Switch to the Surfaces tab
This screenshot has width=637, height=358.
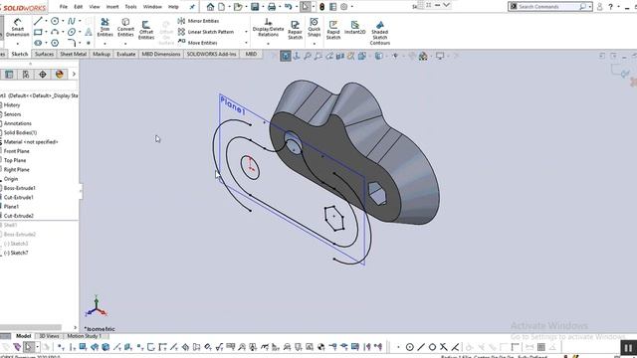tap(44, 54)
